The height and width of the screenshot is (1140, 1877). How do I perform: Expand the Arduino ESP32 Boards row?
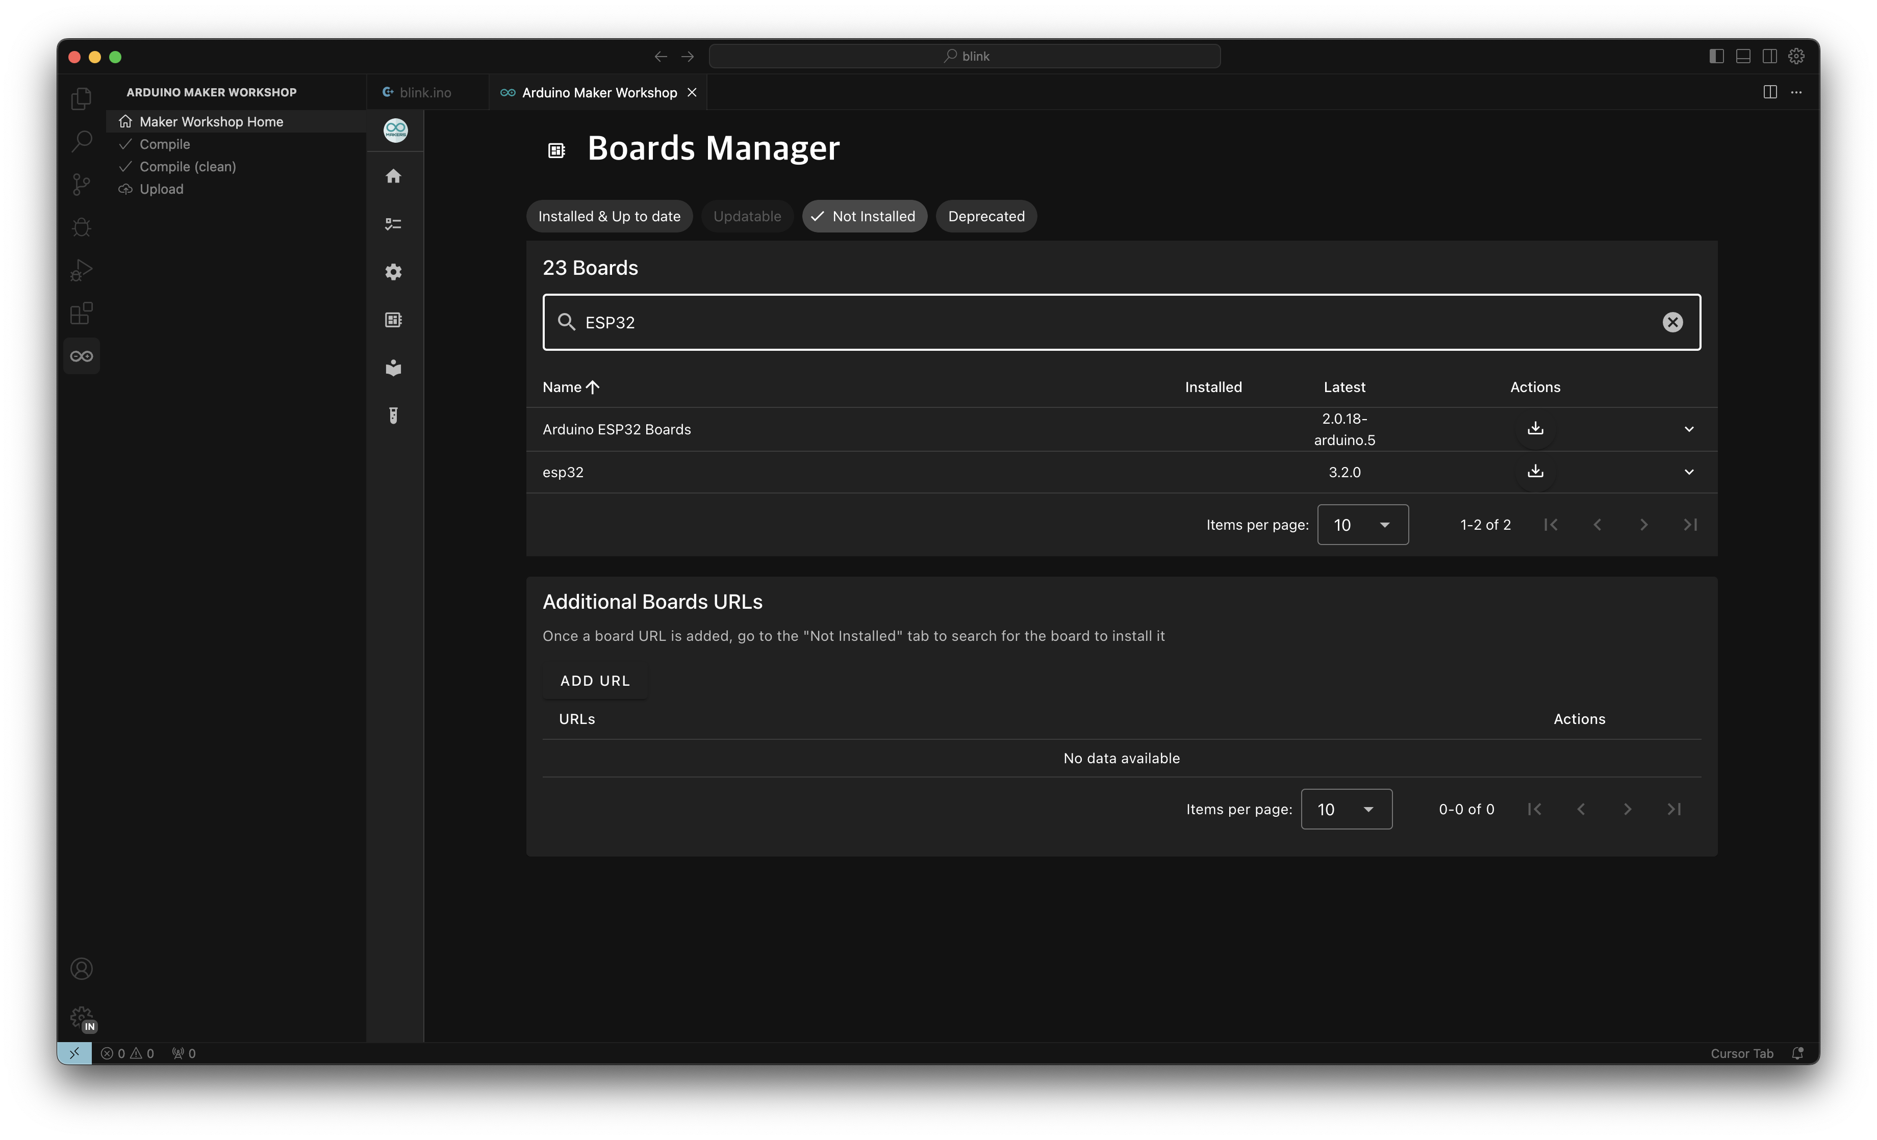1689,429
